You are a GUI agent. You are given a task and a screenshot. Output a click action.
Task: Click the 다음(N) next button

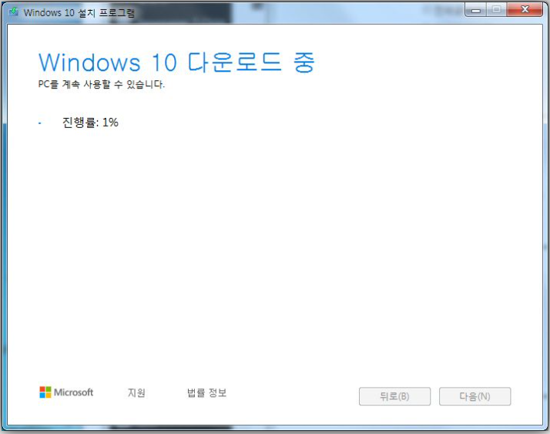pyautogui.click(x=475, y=396)
